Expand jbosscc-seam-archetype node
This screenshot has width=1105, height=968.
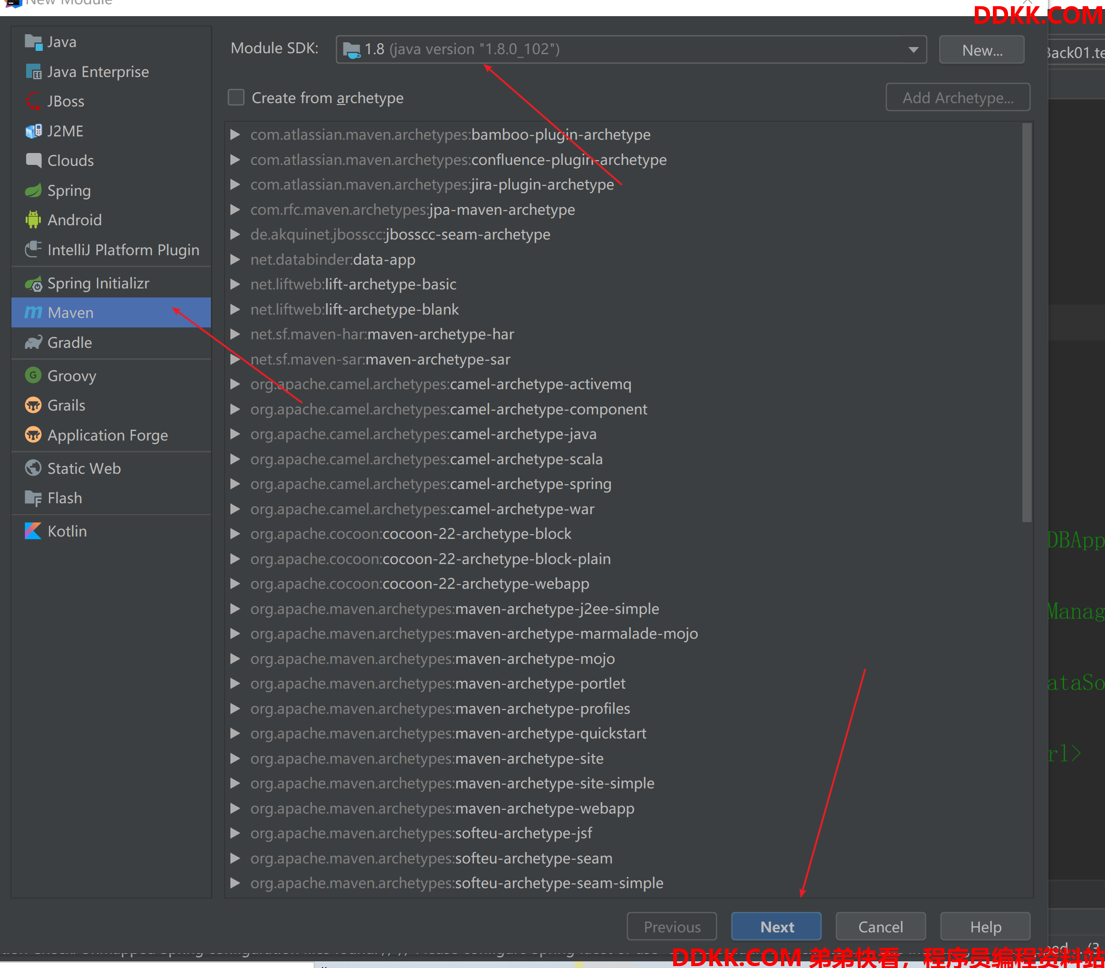236,234
